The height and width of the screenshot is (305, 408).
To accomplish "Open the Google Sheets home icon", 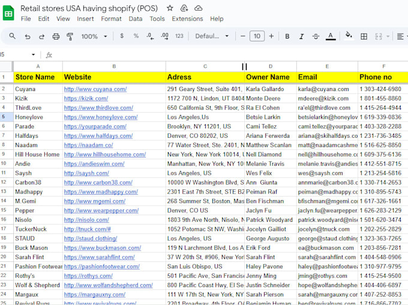I will [x=8, y=13].
